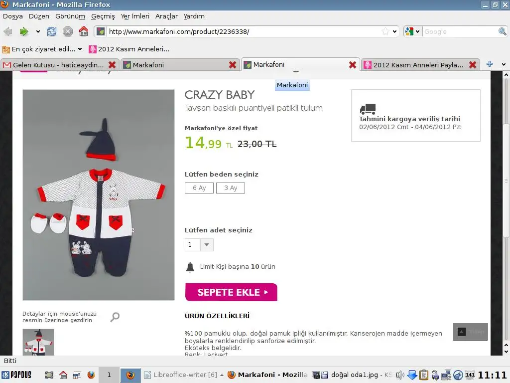The width and height of the screenshot is (510, 383).
Task: Open the Google search engine selector
Action: click(x=412, y=31)
